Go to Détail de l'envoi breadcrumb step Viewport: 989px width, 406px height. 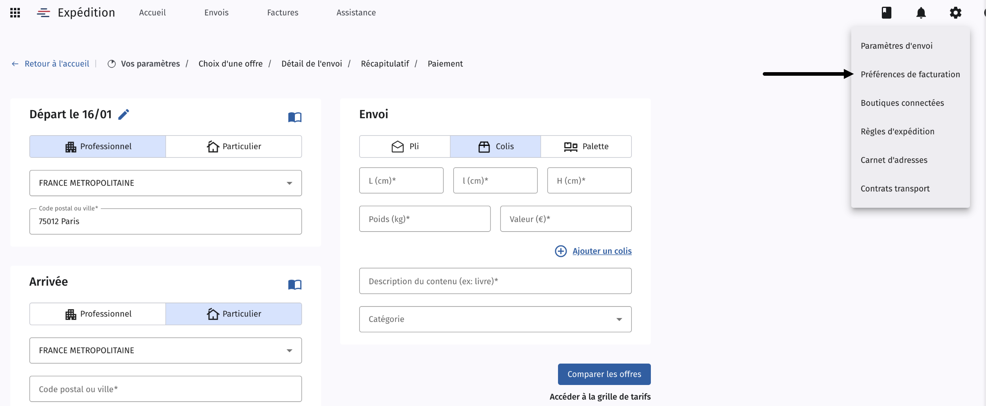point(312,64)
